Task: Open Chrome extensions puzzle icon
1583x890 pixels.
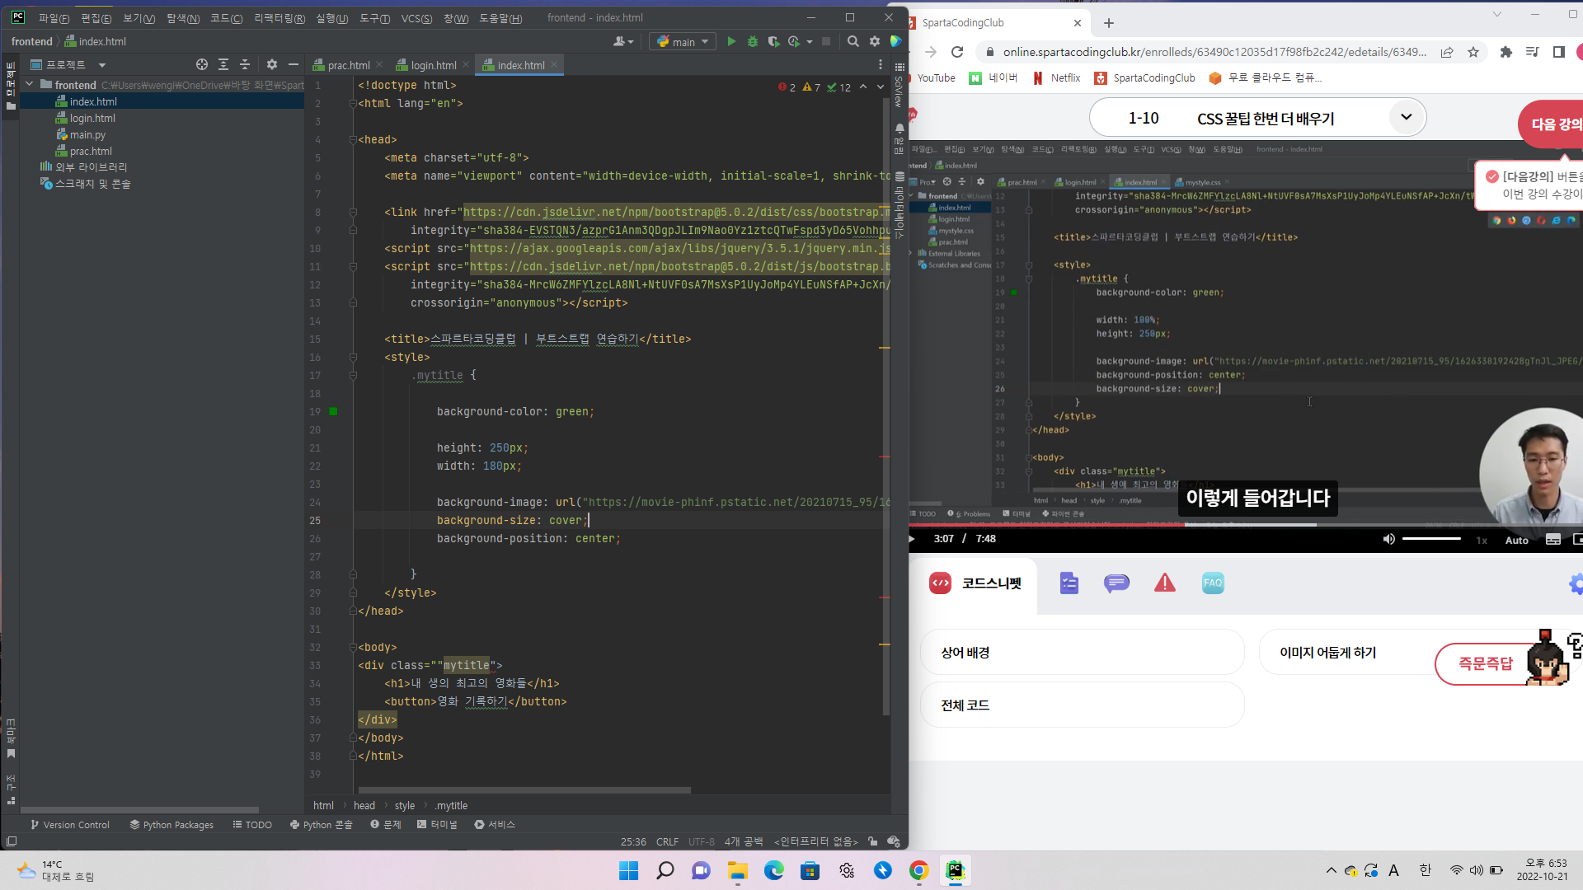Action: (1506, 52)
